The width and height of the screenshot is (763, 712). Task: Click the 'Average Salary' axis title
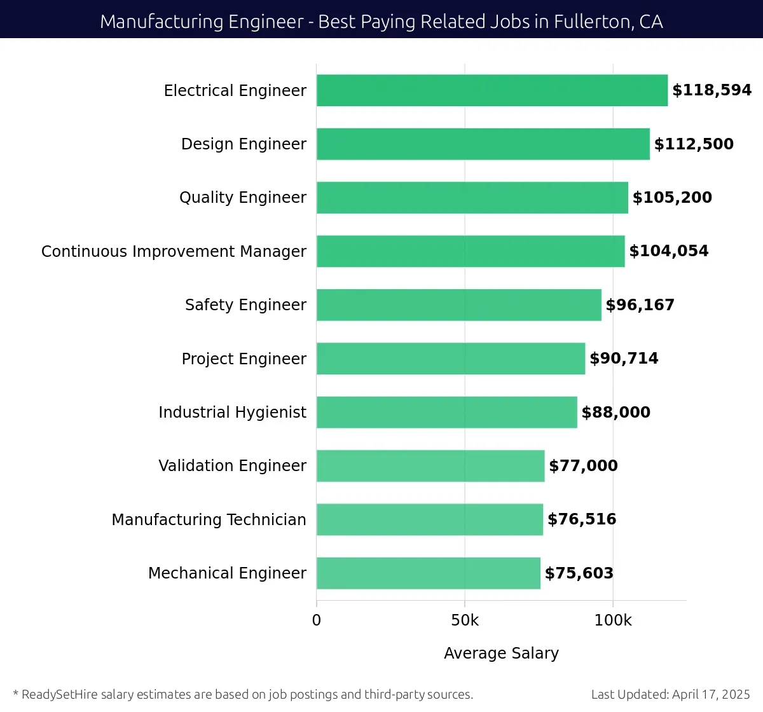click(x=501, y=654)
